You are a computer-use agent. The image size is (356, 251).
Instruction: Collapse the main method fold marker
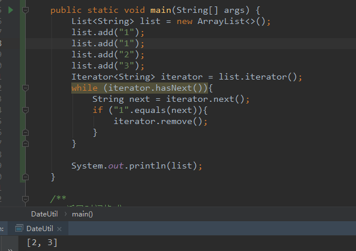(x=25, y=10)
